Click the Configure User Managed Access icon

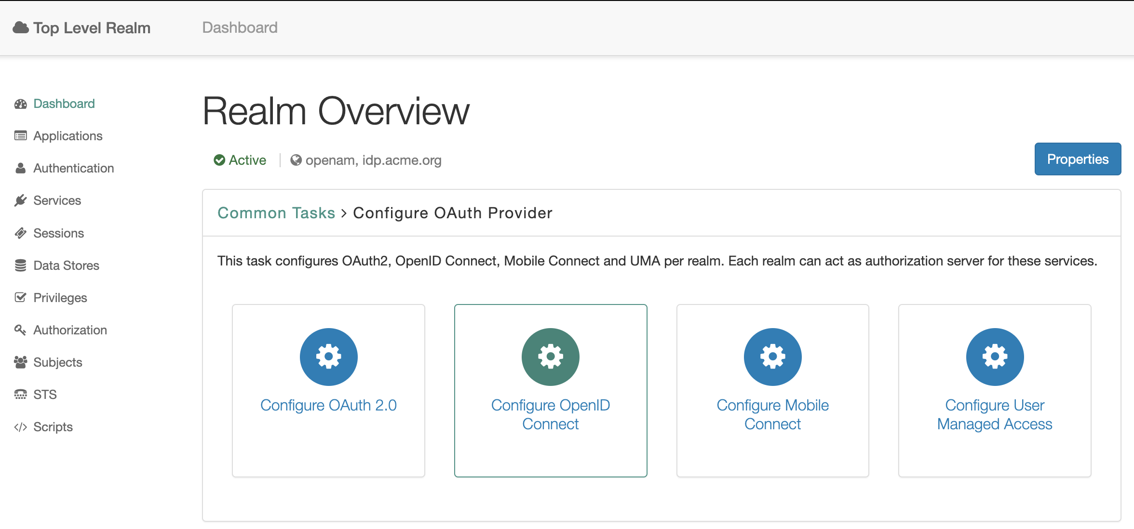[x=994, y=357]
